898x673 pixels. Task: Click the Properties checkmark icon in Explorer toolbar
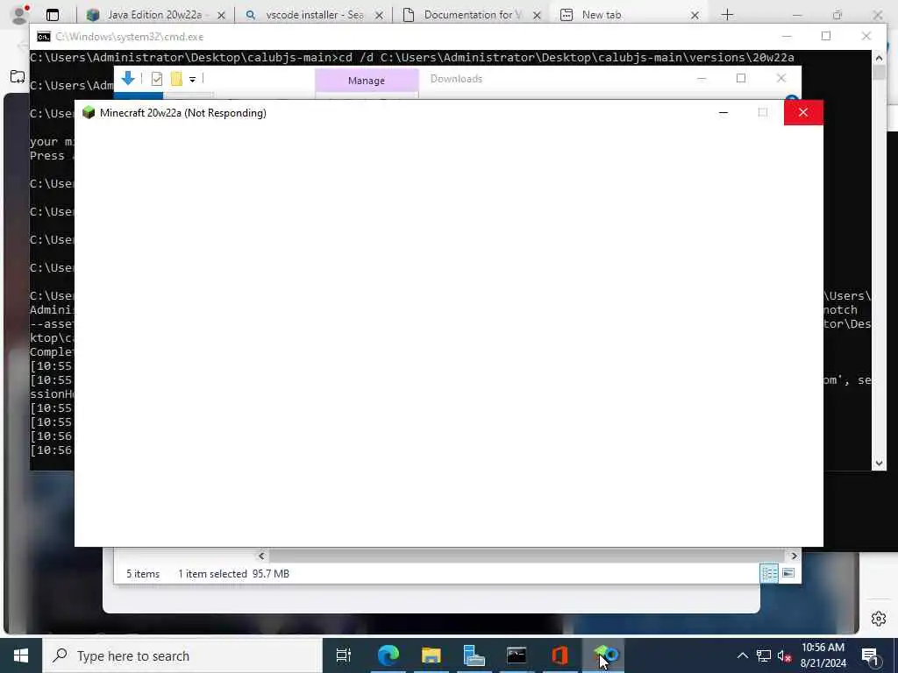pos(157,79)
